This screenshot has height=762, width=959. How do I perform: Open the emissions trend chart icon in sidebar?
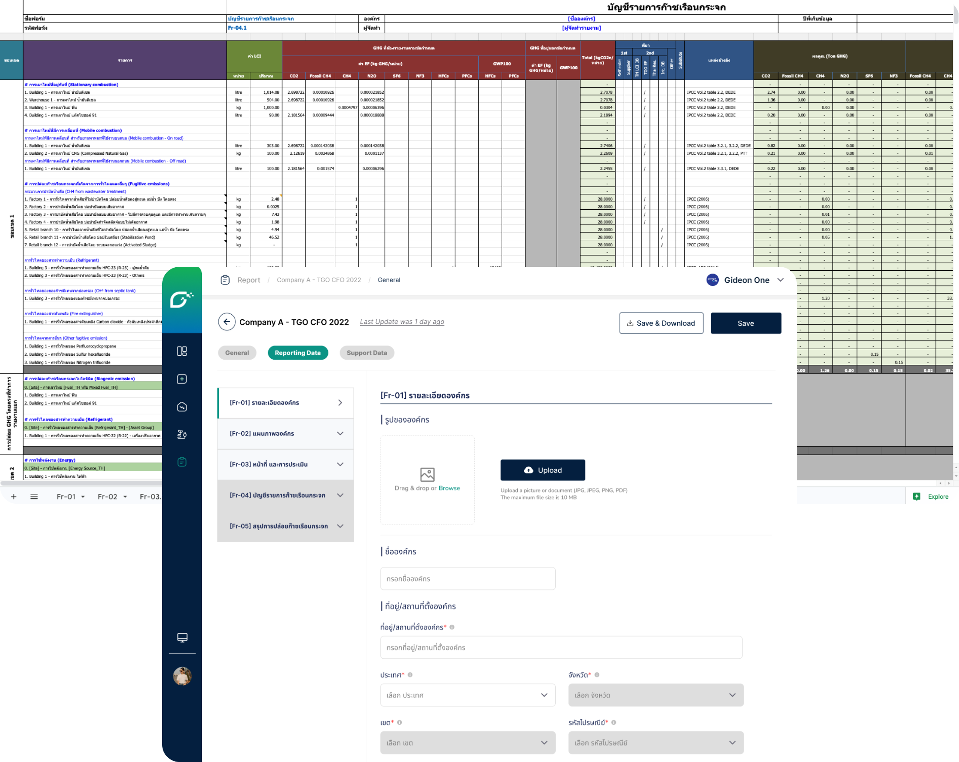click(182, 407)
